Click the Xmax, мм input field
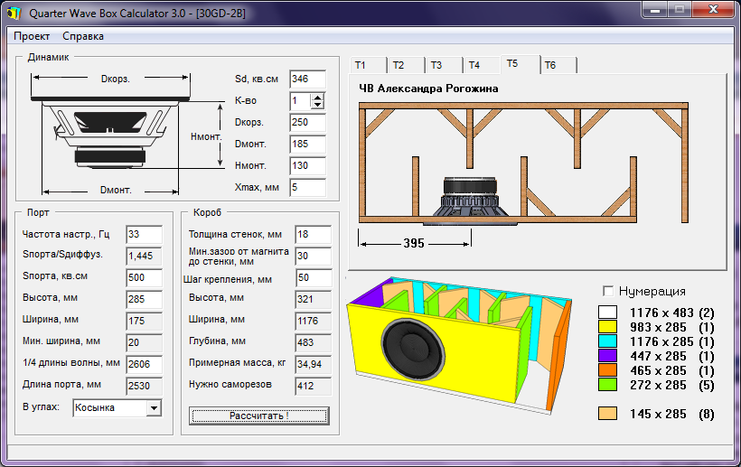741x467 pixels. (307, 188)
